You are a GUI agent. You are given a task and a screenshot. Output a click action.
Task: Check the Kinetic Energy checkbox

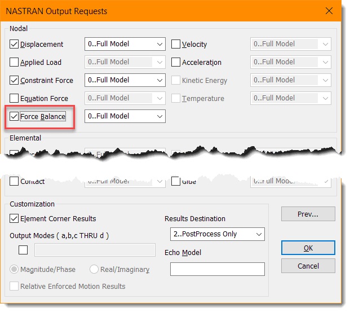pos(176,80)
